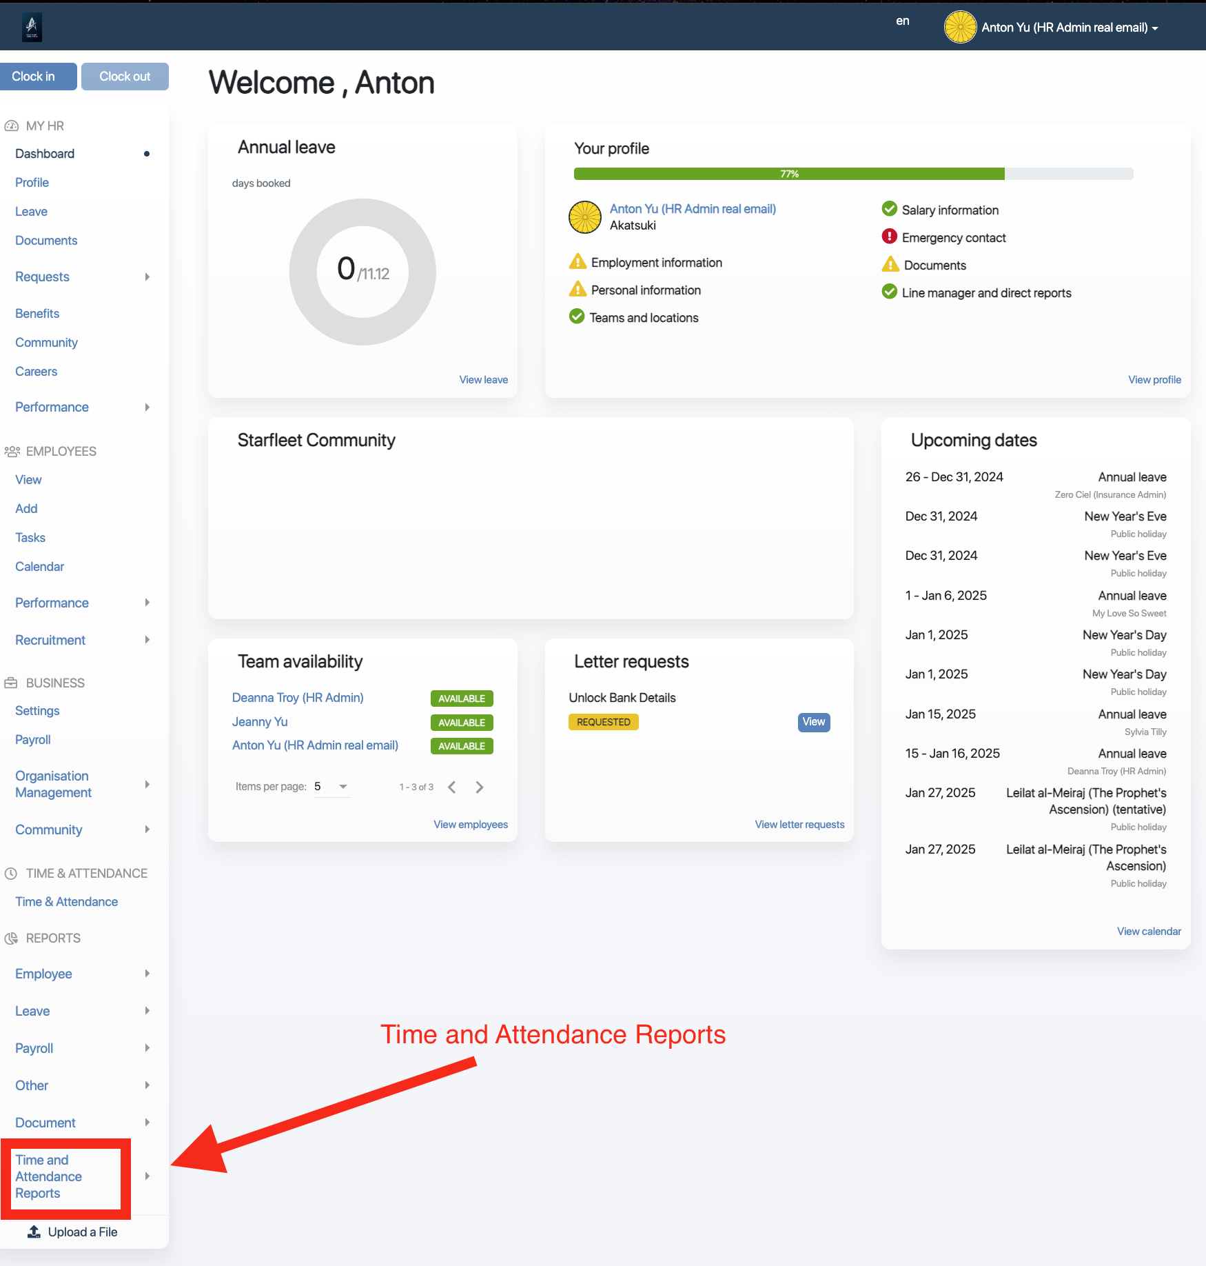Click the Upload a File icon
Image resolution: width=1206 pixels, height=1266 pixels.
click(x=34, y=1232)
